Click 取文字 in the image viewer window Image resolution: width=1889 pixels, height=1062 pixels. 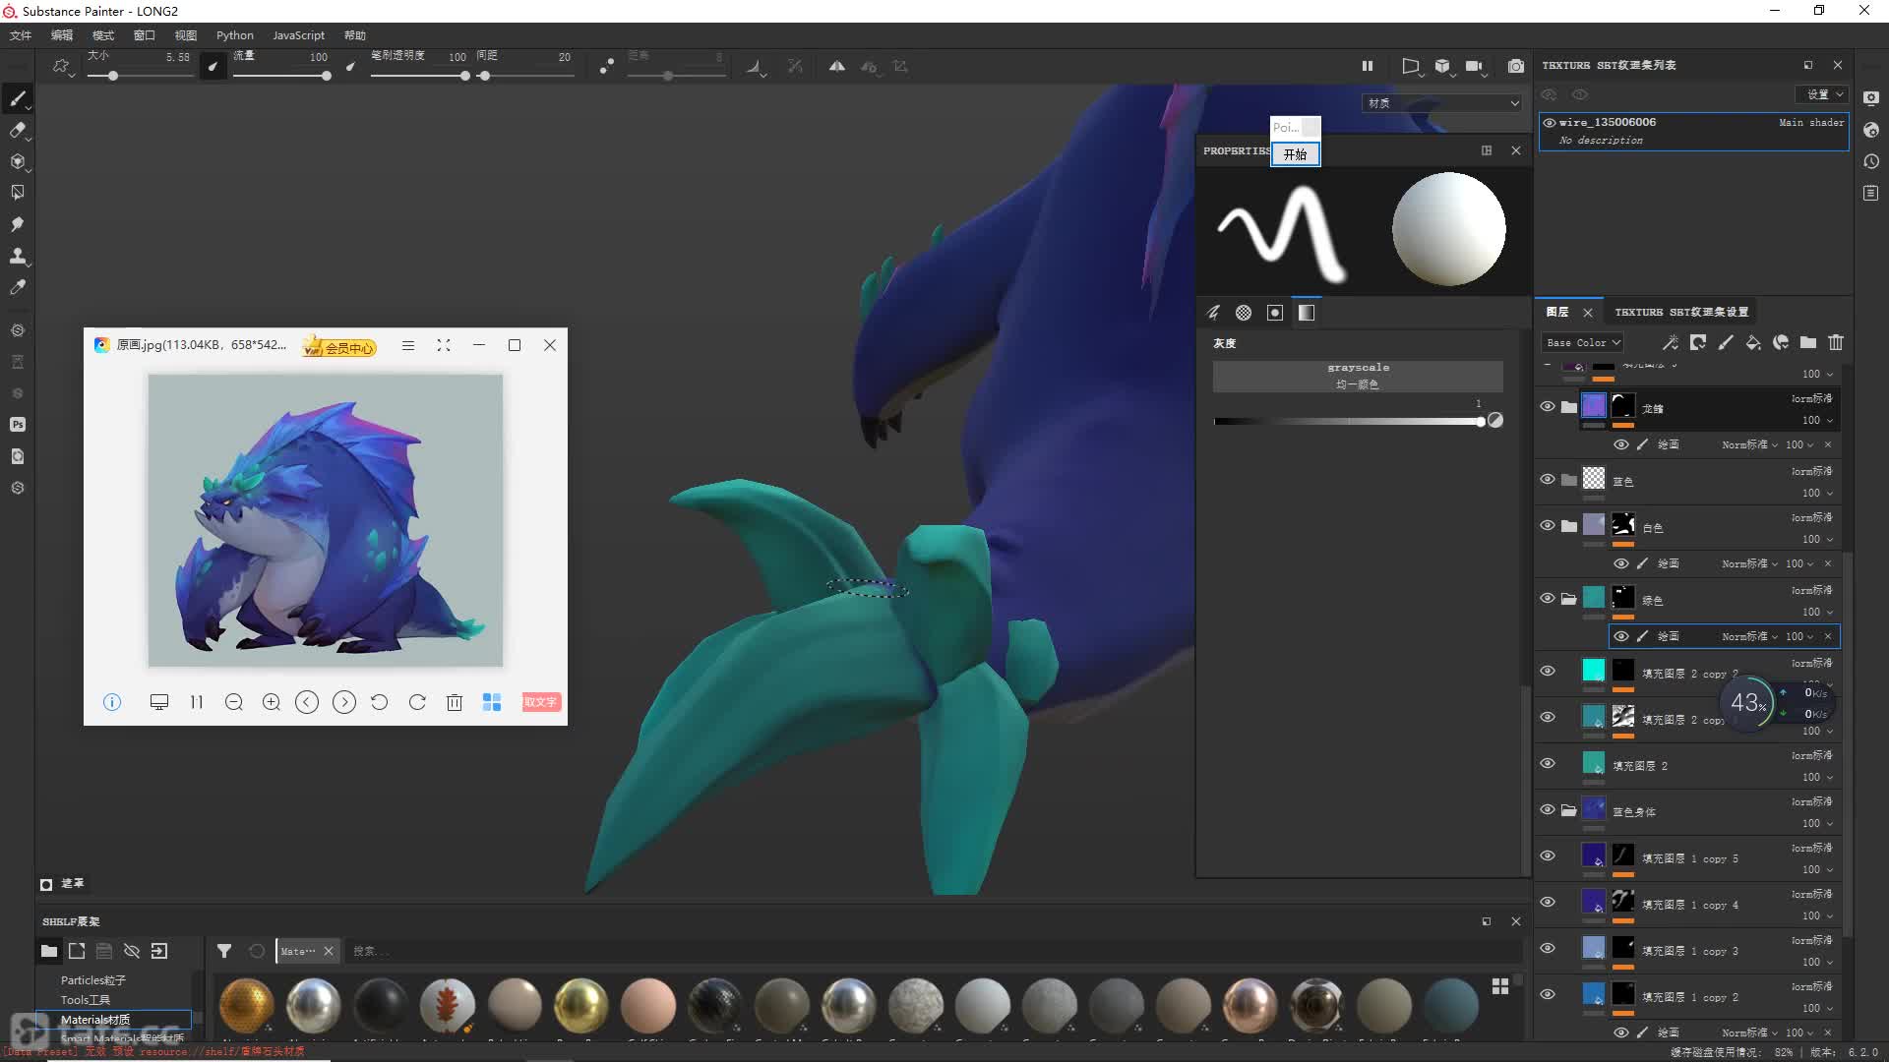[x=540, y=702]
